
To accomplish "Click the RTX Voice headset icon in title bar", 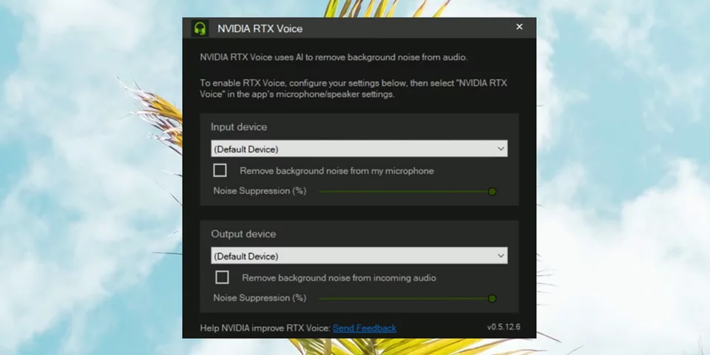I will (x=200, y=28).
